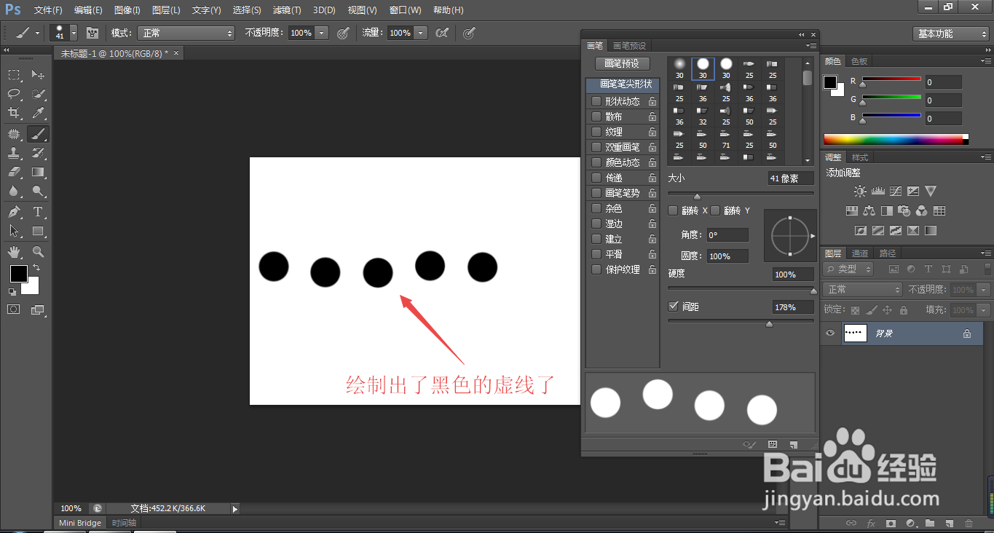Select the Dodge tool

tap(38, 192)
